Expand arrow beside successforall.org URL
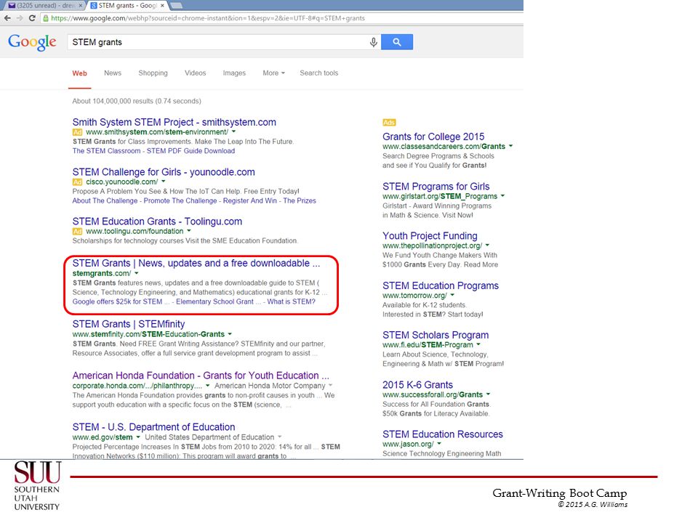 coord(489,394)
